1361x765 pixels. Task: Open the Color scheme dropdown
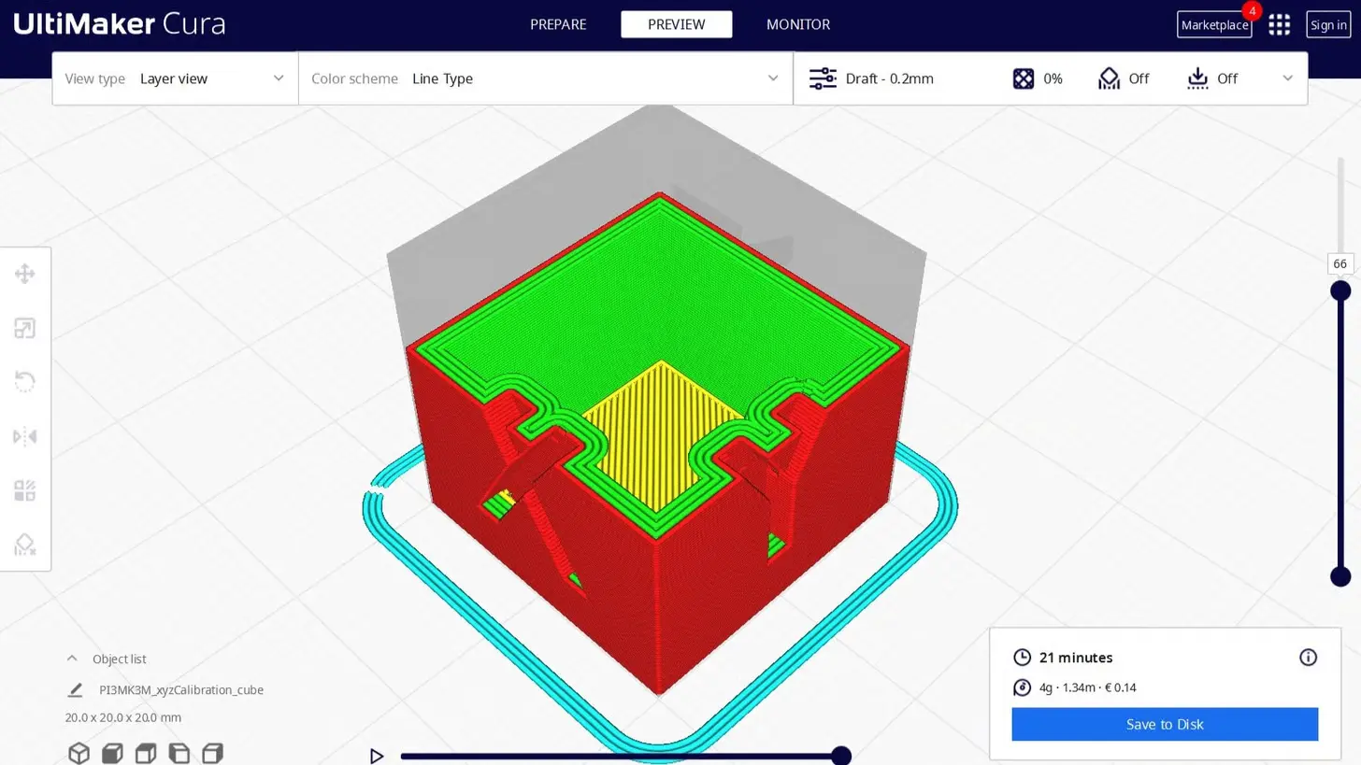(546, 78)
